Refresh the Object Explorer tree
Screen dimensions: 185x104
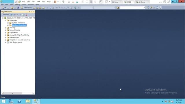point(23,15)
